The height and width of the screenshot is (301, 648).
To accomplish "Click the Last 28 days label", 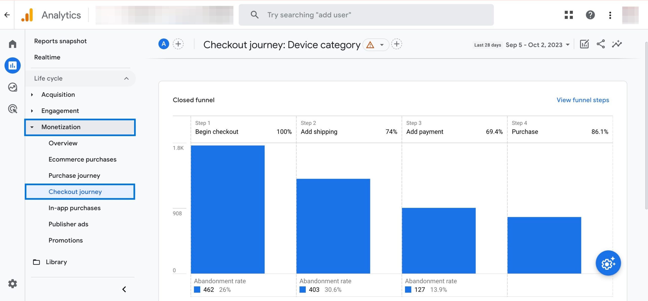I will coord(488,45).
